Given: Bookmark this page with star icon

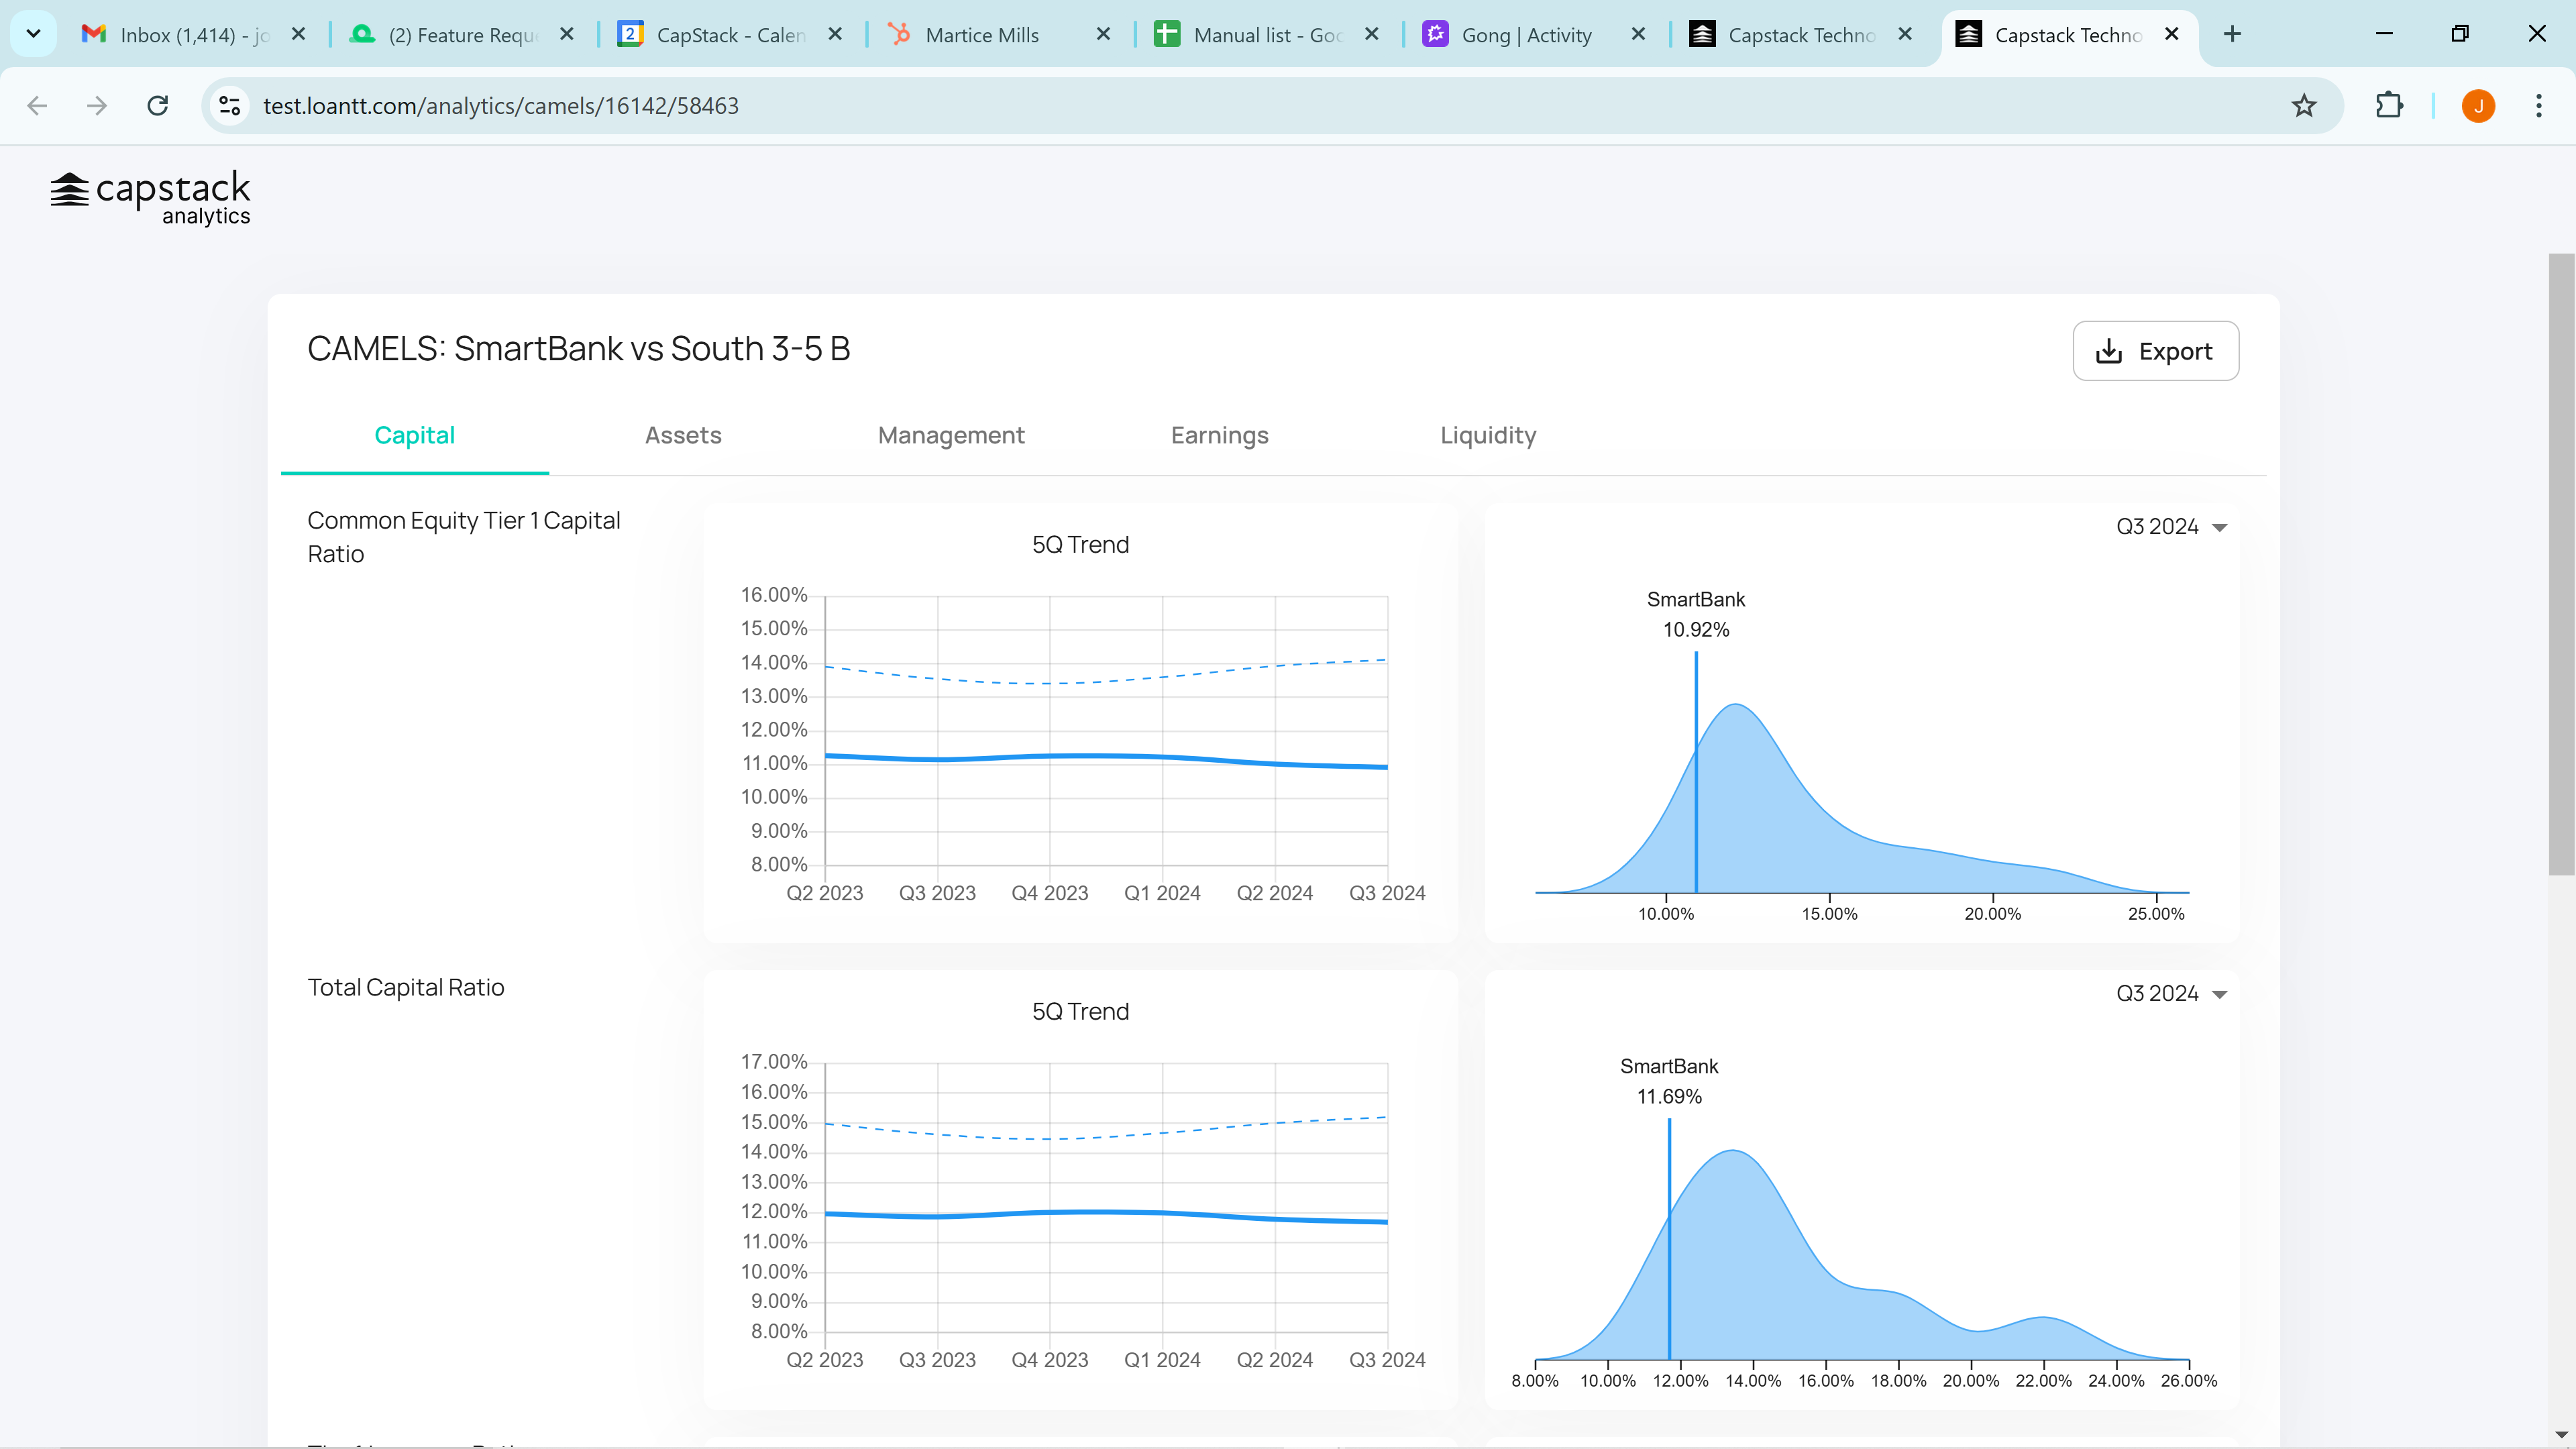Looking at the screenshot, I should point(2304,106).
